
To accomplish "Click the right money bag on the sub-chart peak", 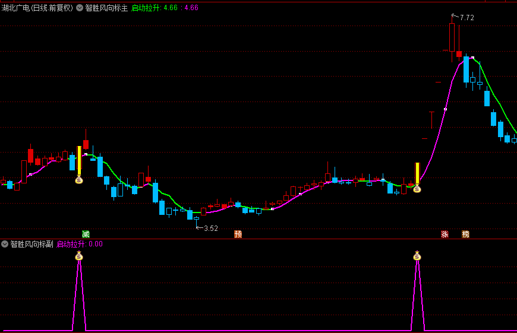I will 417,255.
